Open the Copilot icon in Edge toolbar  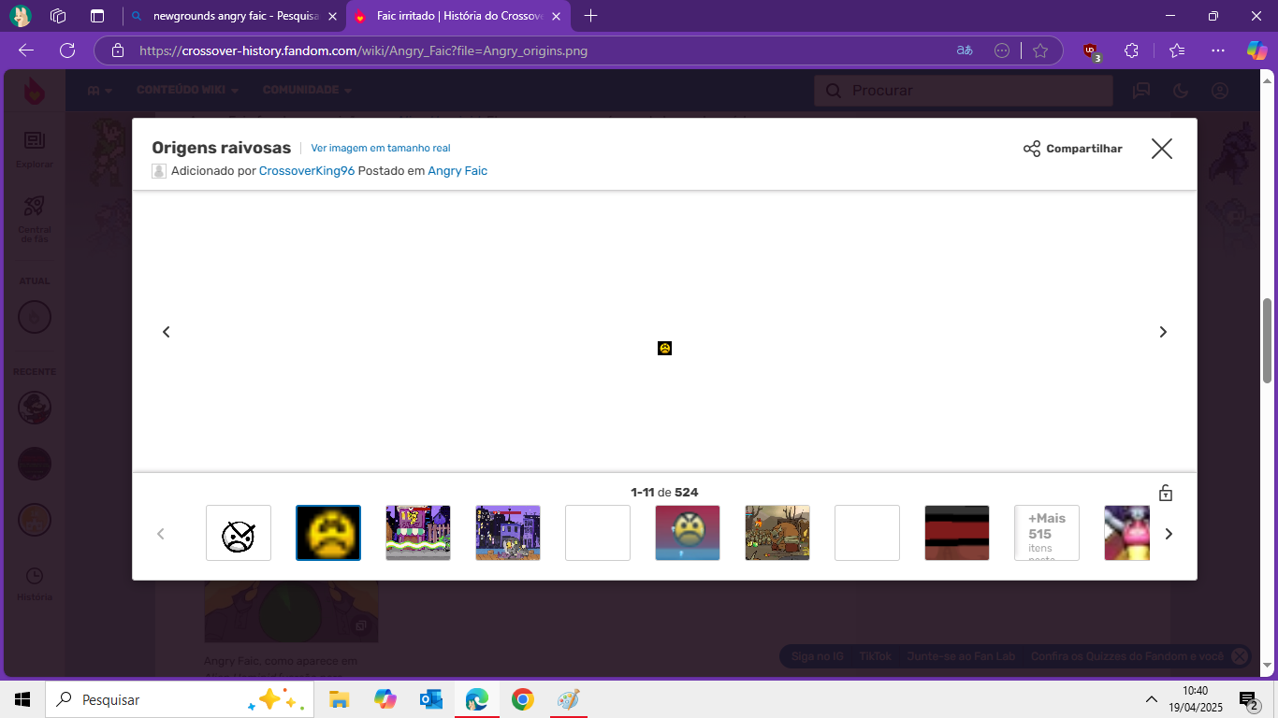[1256, 50]
